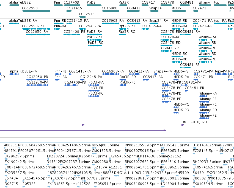The image size is (234, 188).
Task: Open the CG9471 gene label
Action: coord(199,8)
